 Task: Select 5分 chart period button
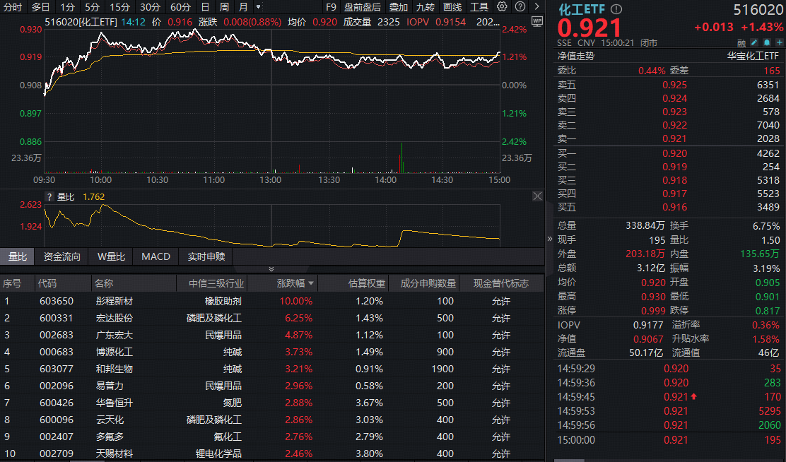[x=92, y=7]
